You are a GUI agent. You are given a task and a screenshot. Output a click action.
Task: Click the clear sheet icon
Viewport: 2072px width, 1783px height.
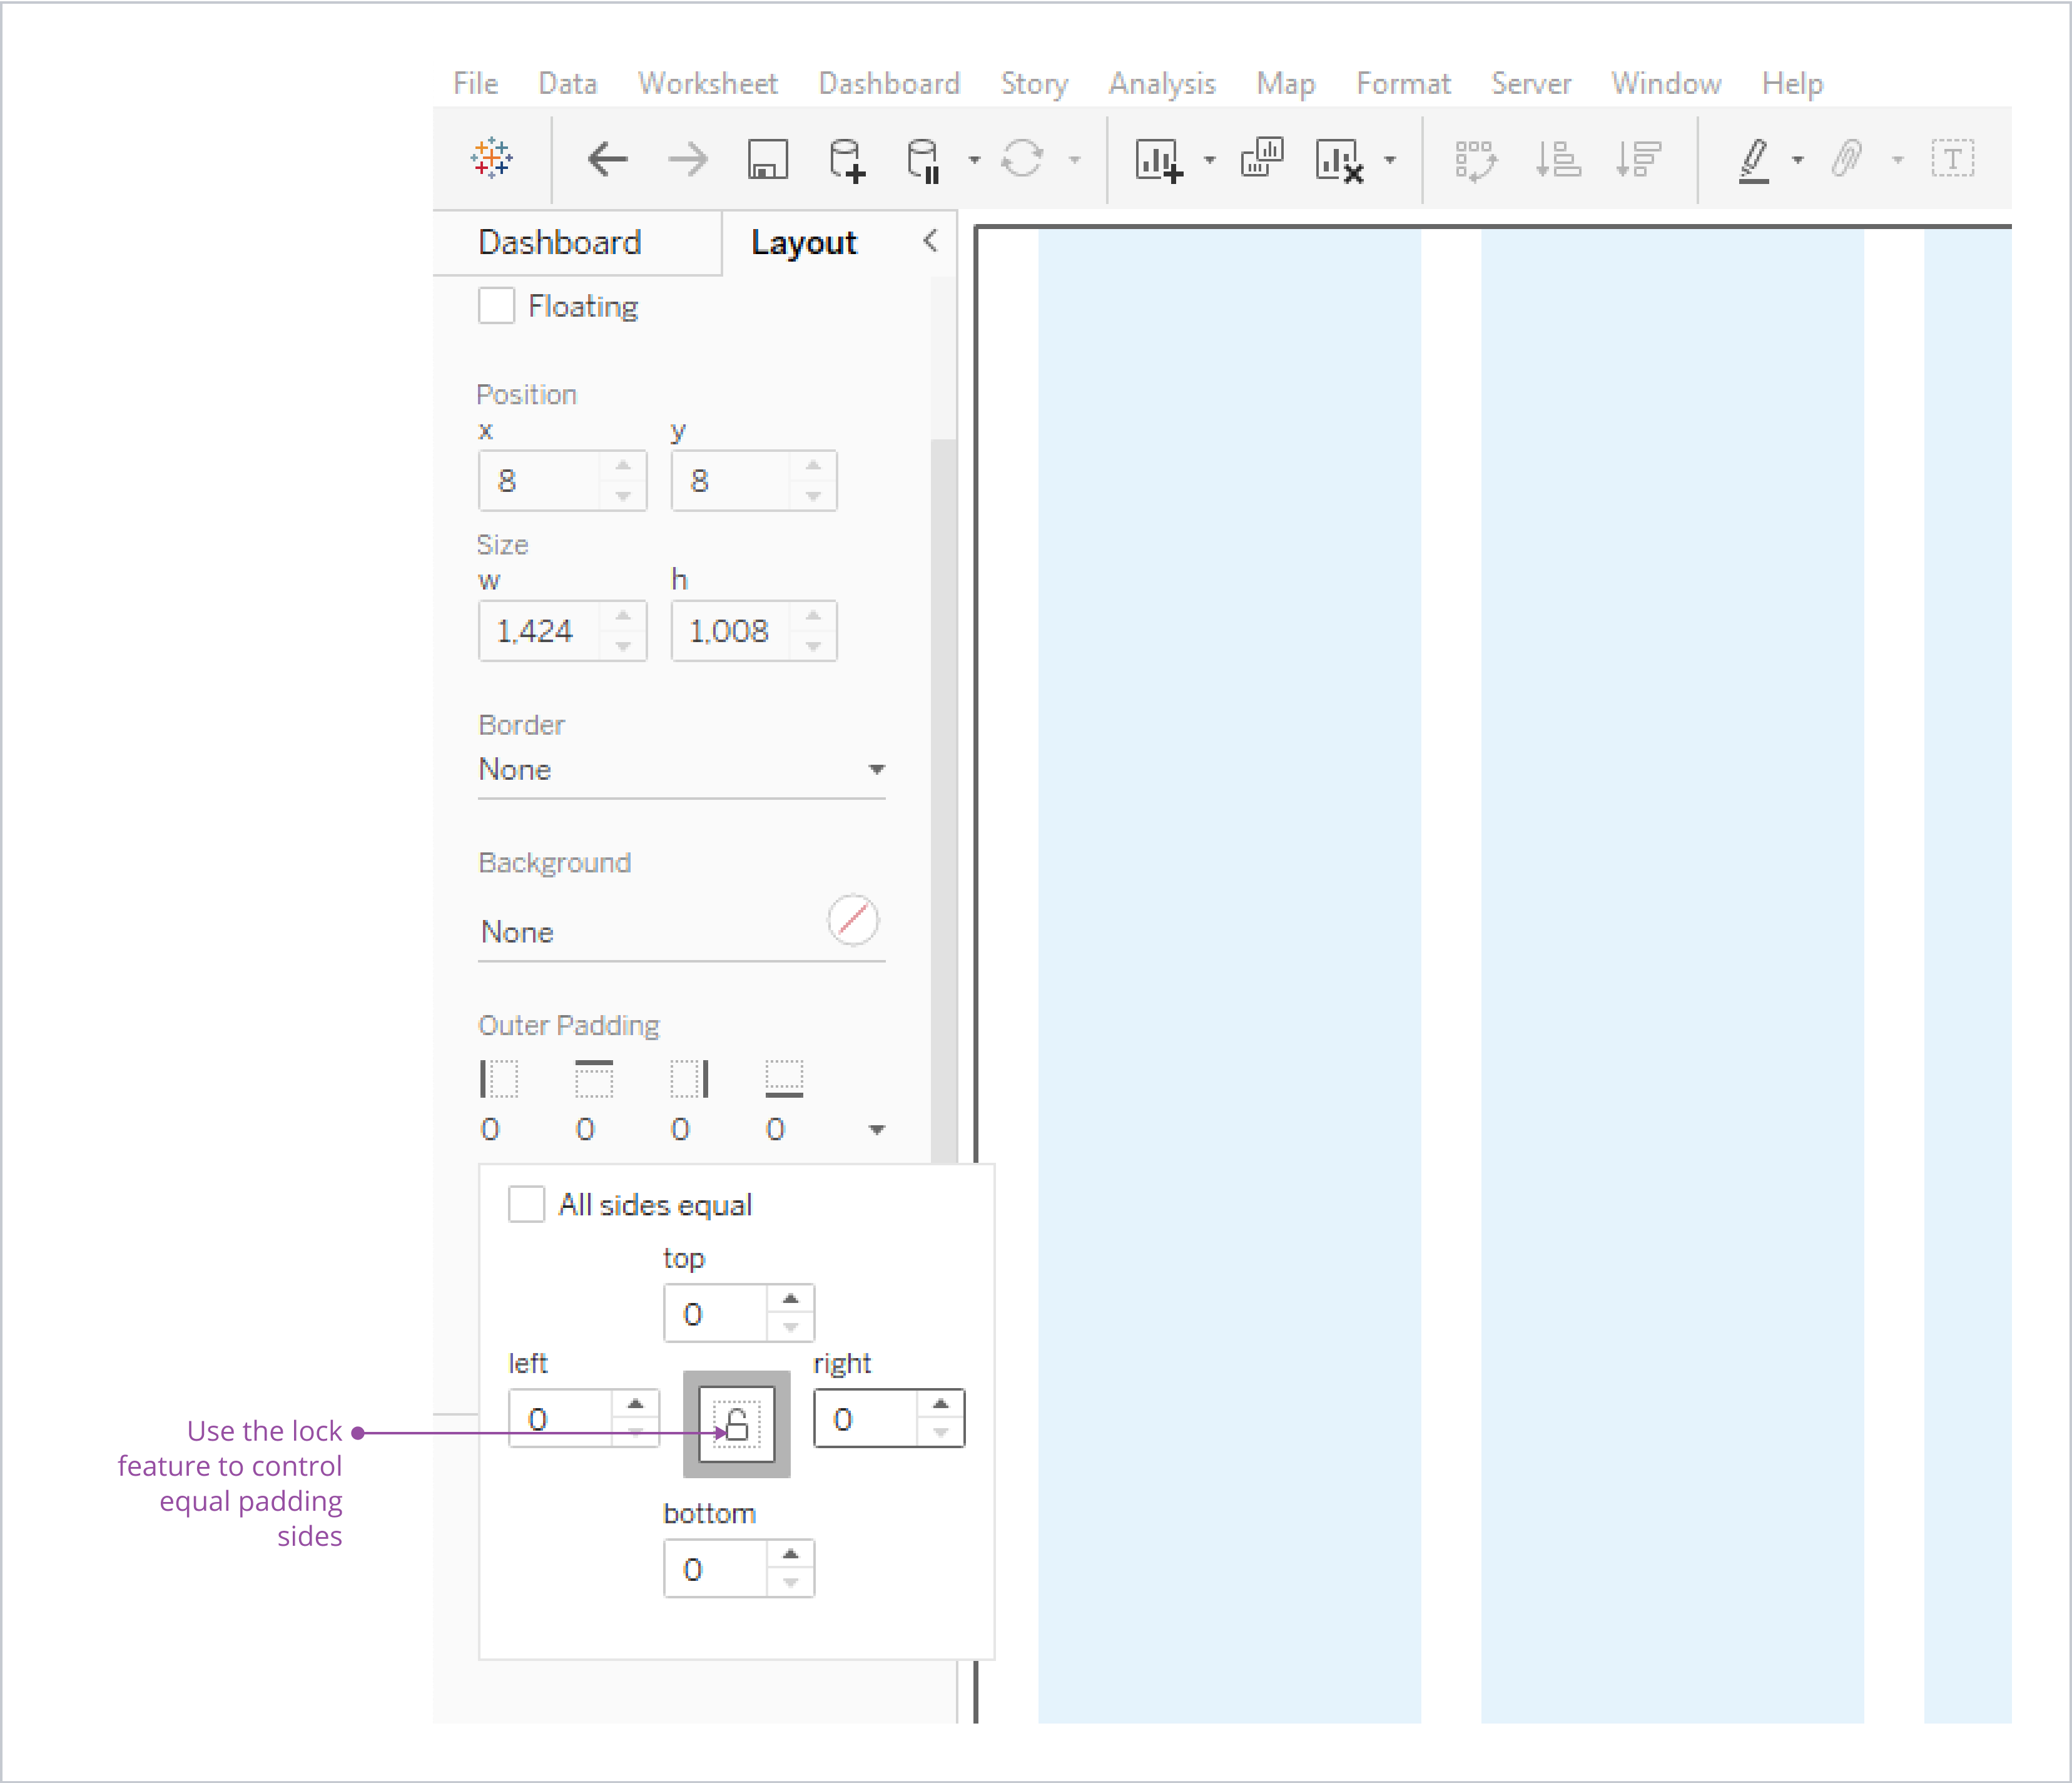click(x=1340, y=160)
